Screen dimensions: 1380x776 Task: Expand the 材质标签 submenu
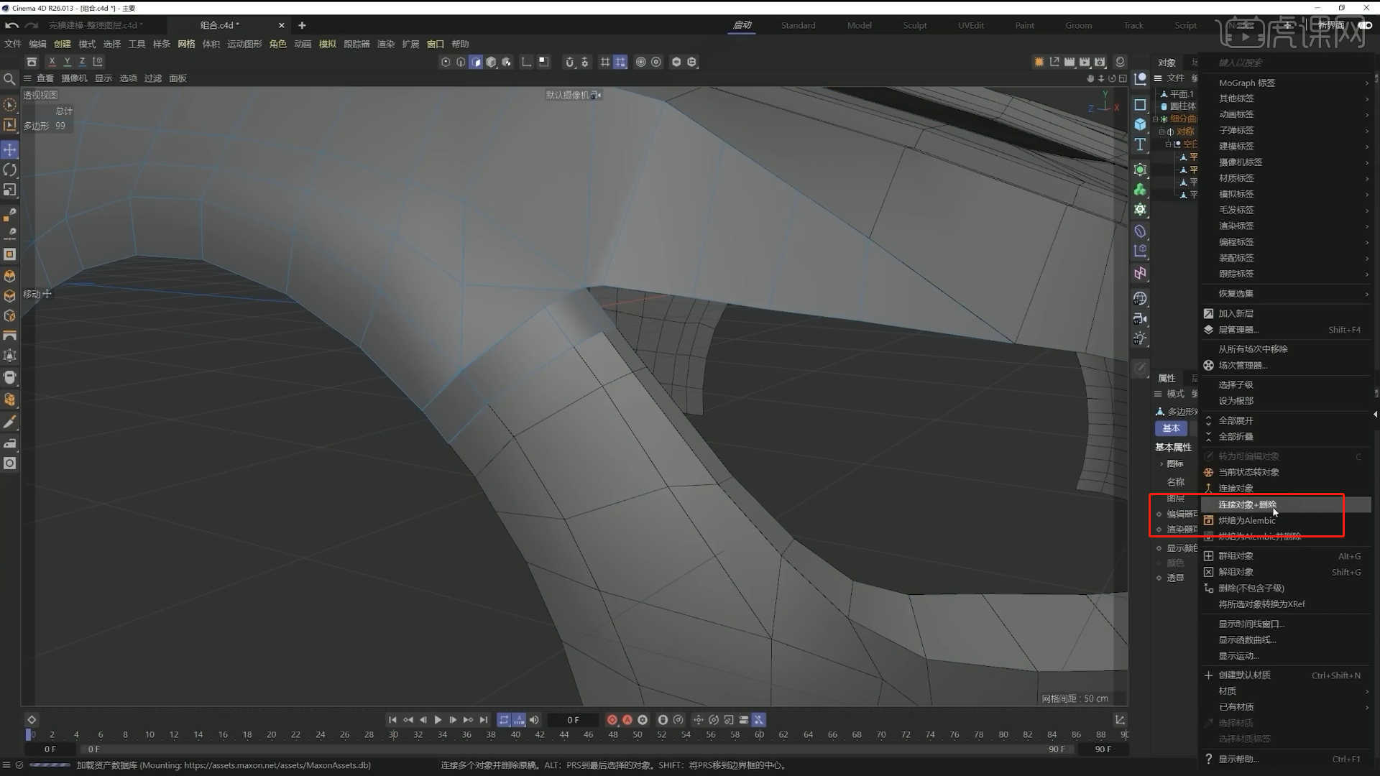point(1287,178)
